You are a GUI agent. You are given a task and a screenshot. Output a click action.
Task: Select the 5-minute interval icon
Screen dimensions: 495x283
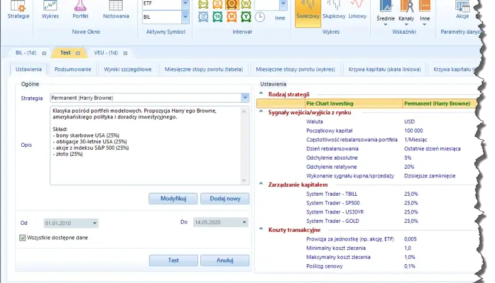point(203,4)
